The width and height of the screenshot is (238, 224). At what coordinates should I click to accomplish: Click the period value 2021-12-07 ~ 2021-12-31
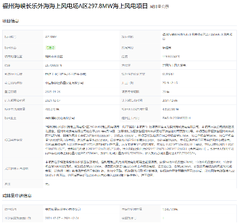point(62,218)
